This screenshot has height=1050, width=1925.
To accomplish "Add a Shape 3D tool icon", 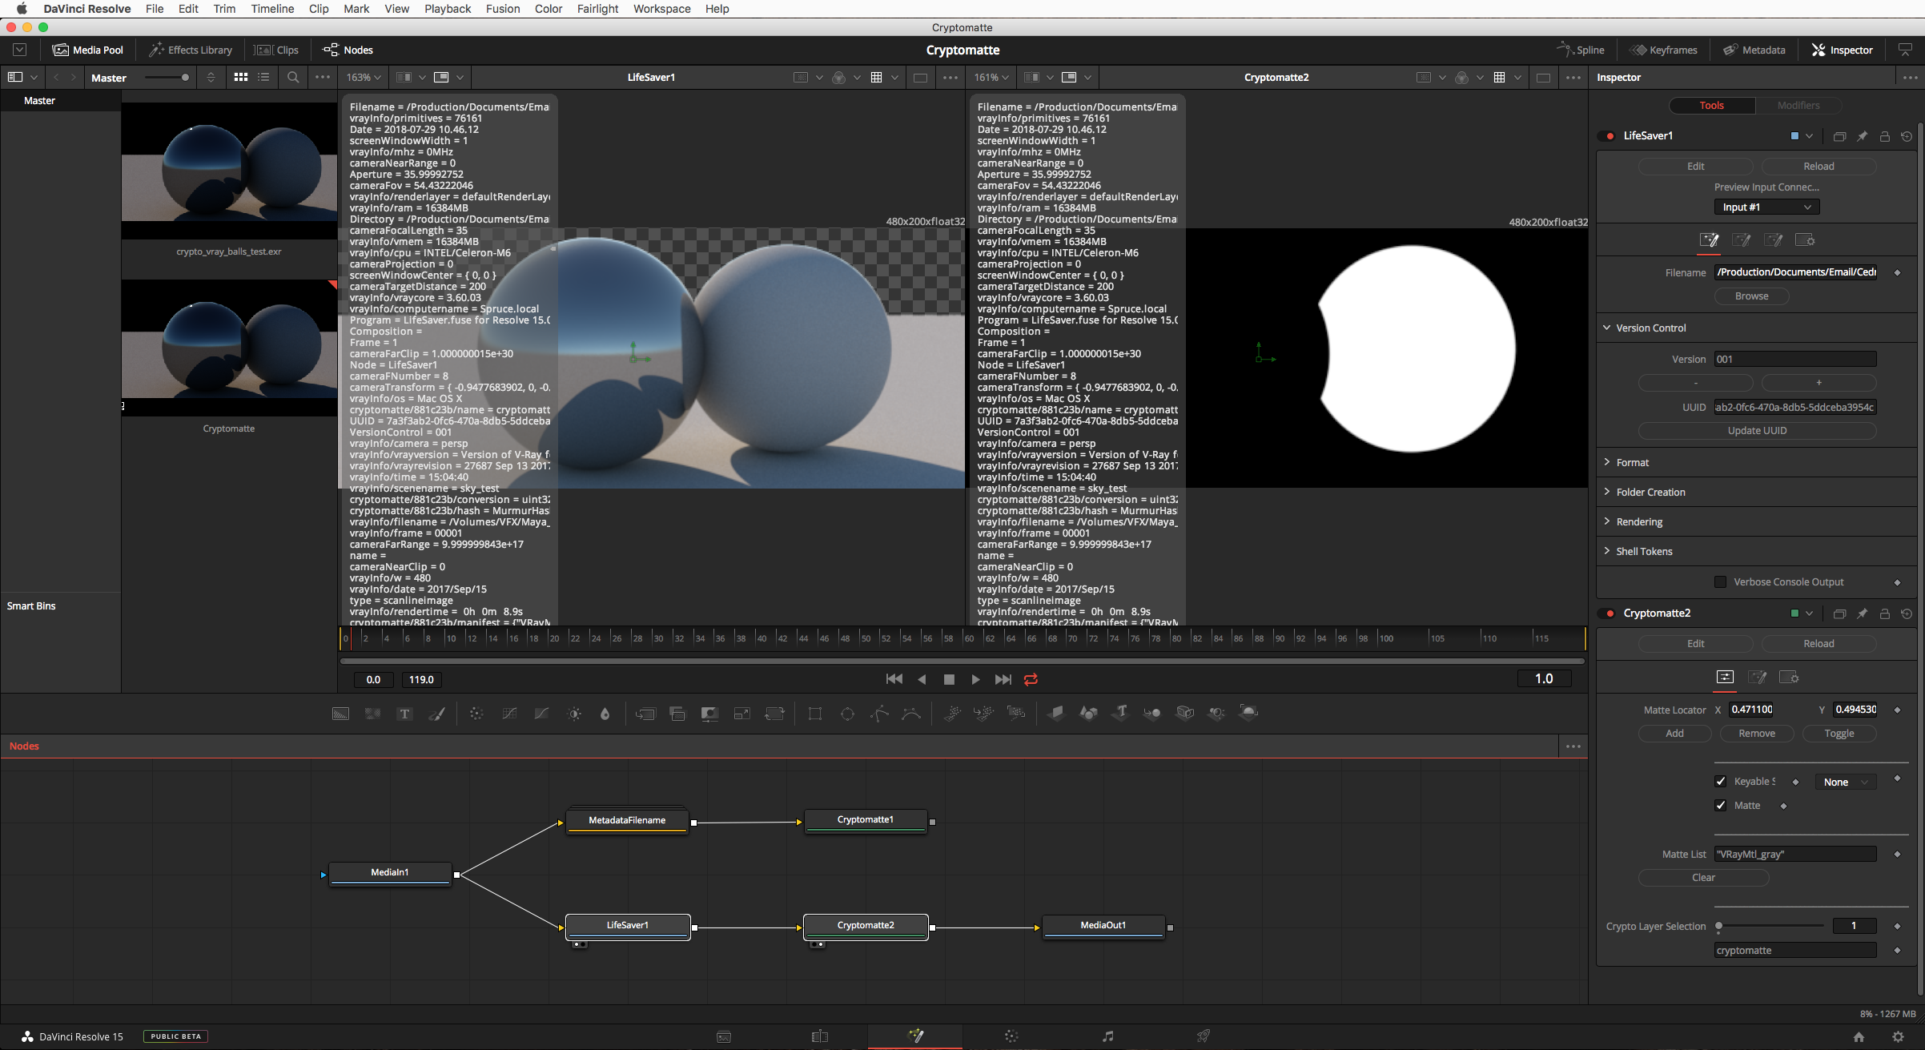I will coord(1088,713).
